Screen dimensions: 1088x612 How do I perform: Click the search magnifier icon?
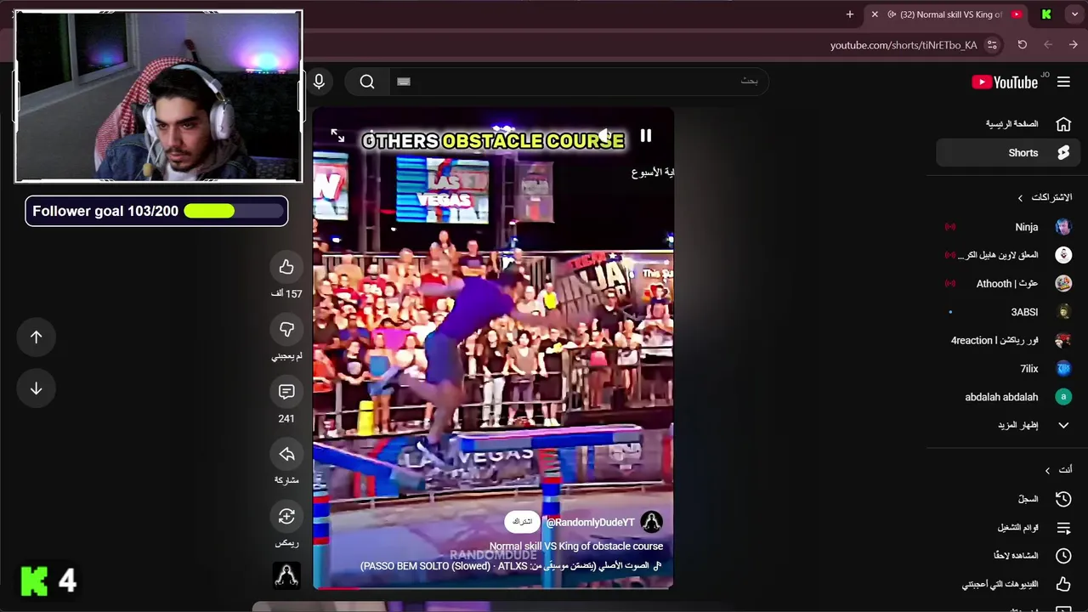click(367, 82)
